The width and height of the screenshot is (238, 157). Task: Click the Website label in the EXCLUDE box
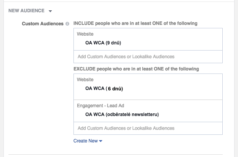[85, 80]
